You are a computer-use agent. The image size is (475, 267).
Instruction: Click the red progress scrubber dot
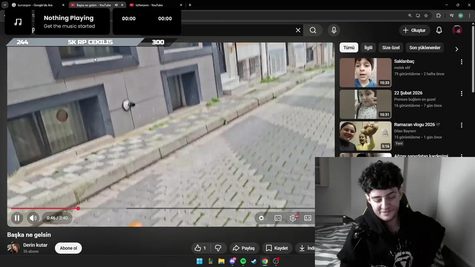click(x=78, y=208)
